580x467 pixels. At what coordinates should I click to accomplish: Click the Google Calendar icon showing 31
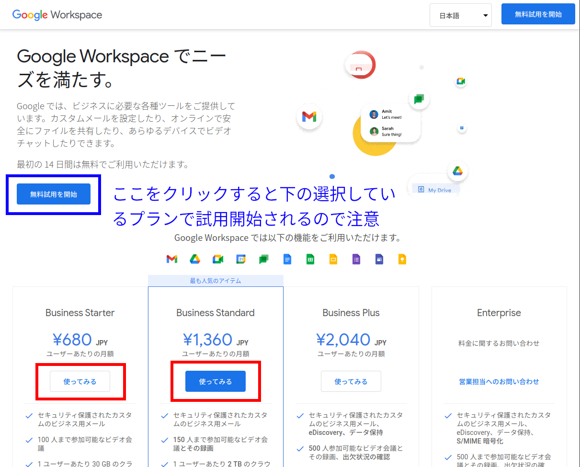click(241, 259)
